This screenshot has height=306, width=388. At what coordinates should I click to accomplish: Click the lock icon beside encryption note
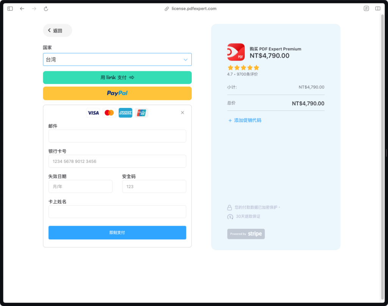230,207
